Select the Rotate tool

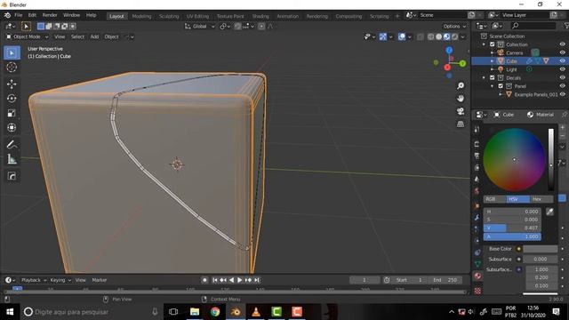point(12,99)
